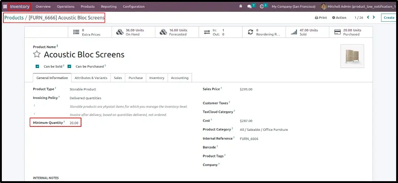The width and height of the screenshot is (398, 183).
Task: Click the Barcode field label
Action: pyautogui.click(x=209, y=147)
